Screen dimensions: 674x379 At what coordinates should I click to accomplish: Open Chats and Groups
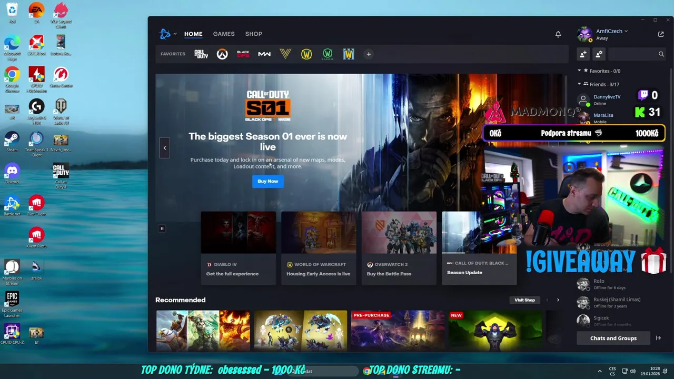pyautogui.click(x=613, y=338)
